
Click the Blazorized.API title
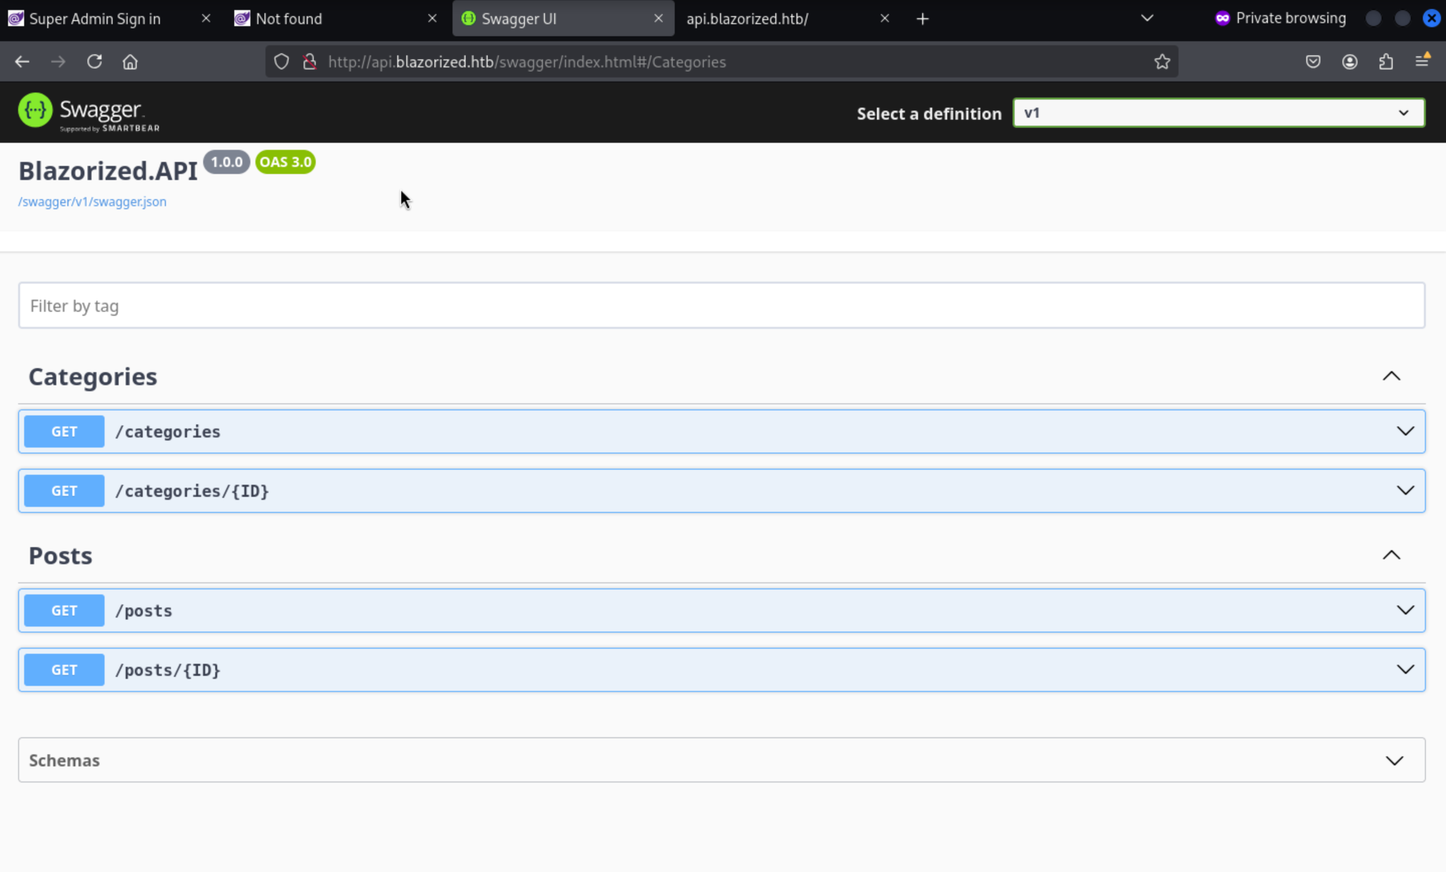click(108, 171)
